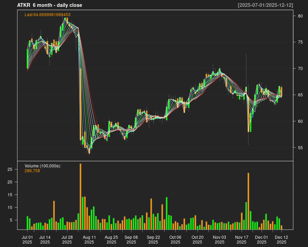Click the 80 price axis label
This screenshot has width=308, height=247.
click(x=300, y=16)
